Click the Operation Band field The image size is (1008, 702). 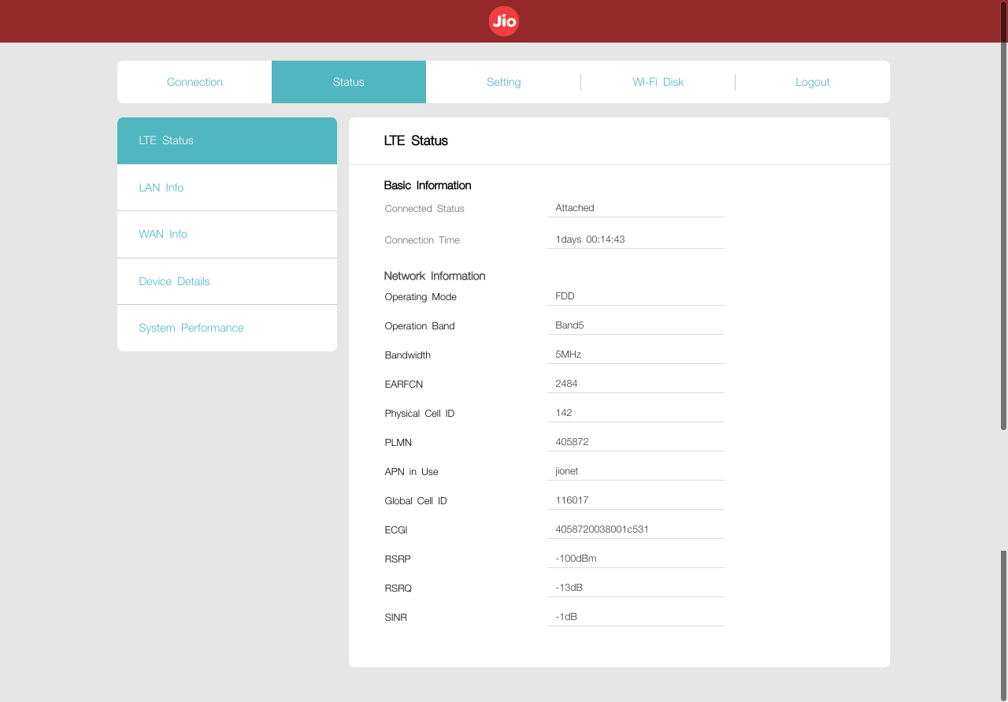[x=635, y=325]
